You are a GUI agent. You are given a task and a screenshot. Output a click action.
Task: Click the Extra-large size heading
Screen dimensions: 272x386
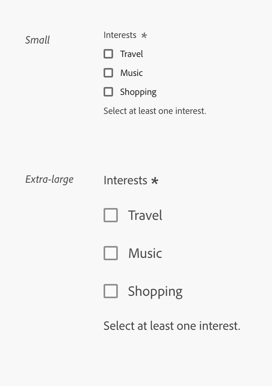click(x=49, y=179)
